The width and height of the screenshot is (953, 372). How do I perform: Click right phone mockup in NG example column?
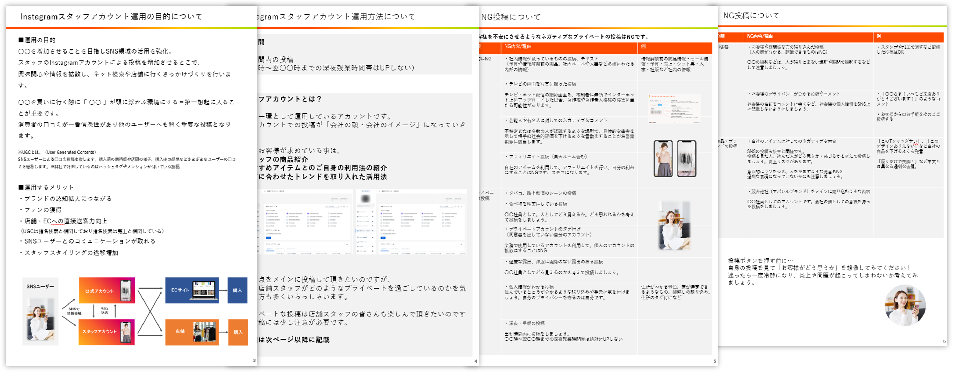[686, 158]
